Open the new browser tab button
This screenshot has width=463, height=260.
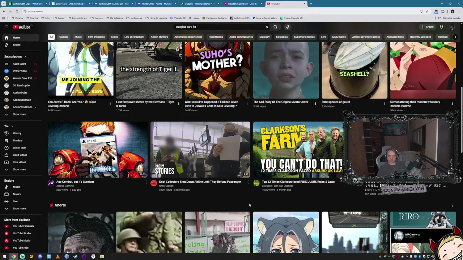[311, 4]
